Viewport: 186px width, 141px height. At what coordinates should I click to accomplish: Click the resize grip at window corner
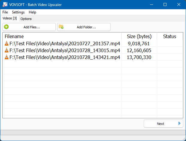tap(184, 139)
